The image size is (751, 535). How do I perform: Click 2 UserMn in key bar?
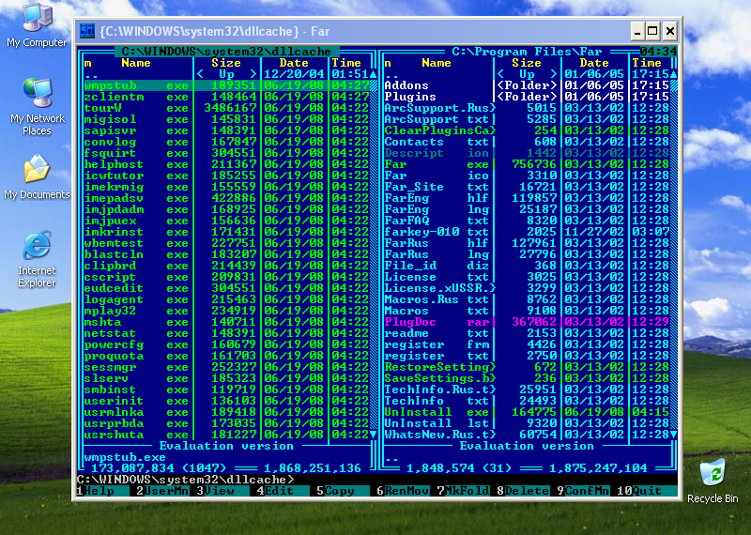[162, 491]
